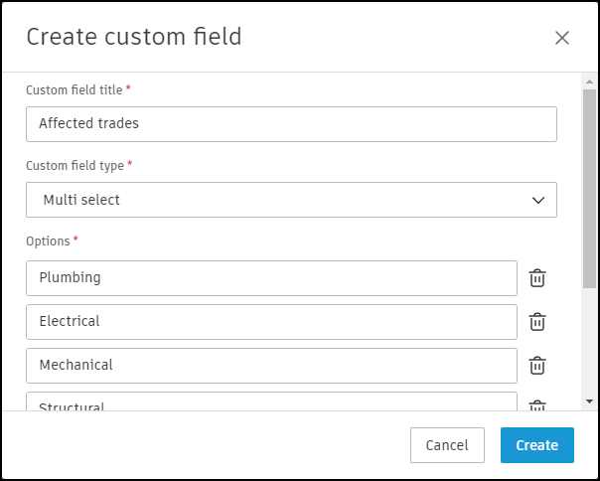Click the Affected trades title field

(x=291, y=124)
